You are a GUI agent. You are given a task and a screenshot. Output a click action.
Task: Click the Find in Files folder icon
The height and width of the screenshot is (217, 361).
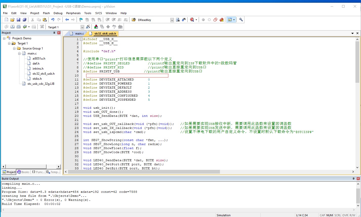(x=133, y=20)
